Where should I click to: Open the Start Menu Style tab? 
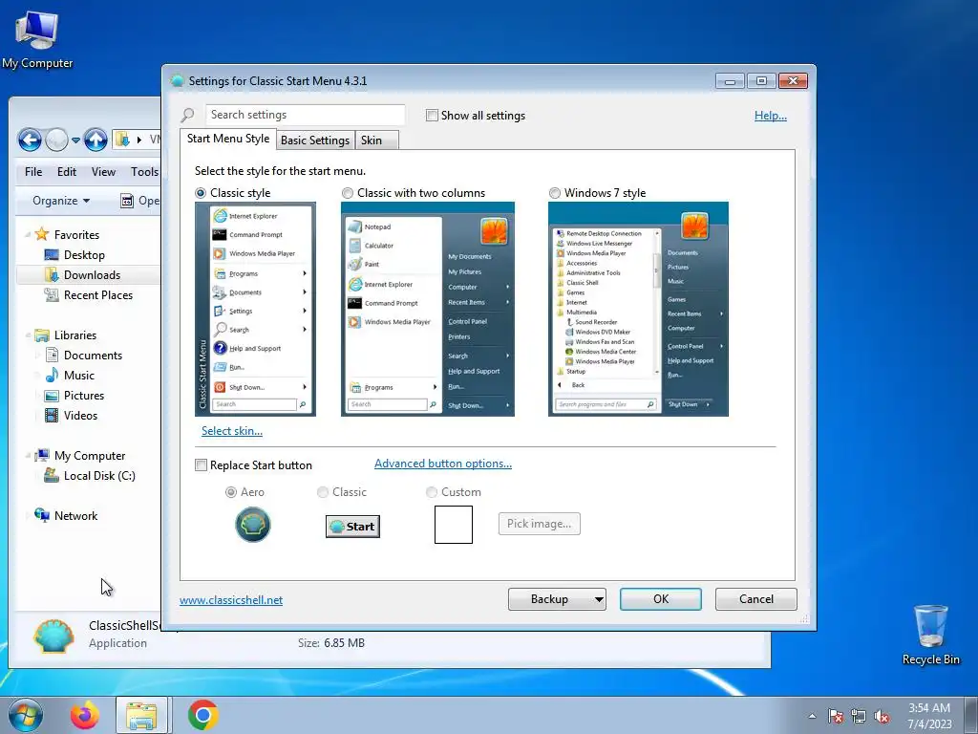click(228, 139)
